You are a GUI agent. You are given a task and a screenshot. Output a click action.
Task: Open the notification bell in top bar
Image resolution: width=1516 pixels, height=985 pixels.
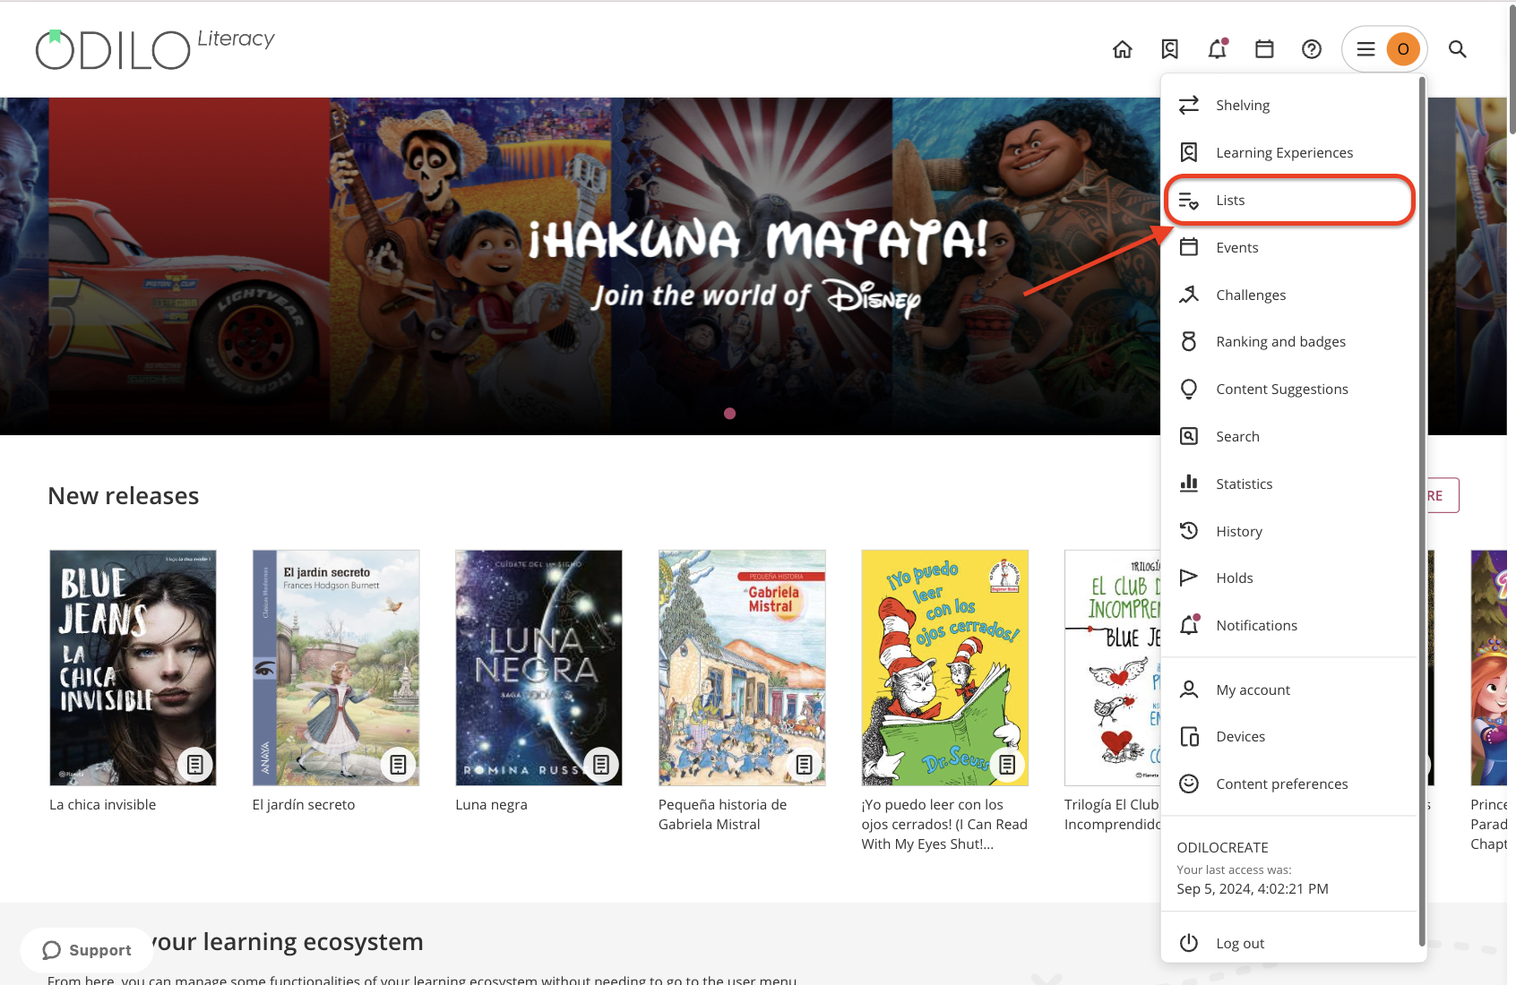[1218, 49]
